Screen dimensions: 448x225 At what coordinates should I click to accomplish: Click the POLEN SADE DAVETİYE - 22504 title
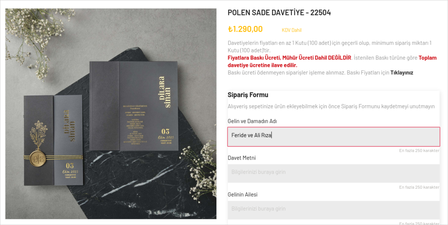(279, 13)
